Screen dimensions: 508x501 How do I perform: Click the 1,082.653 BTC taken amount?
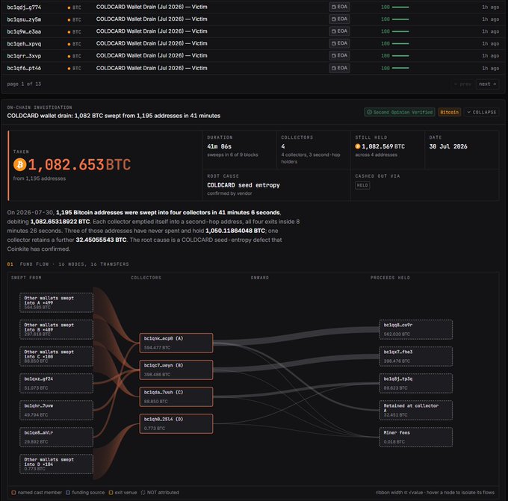coord(79,164)
